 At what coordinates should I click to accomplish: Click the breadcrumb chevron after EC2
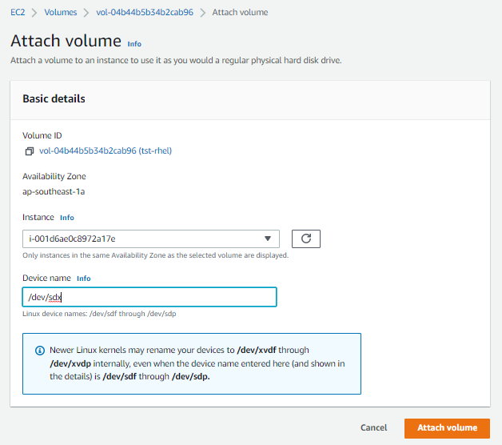click(x=34, y=13)
